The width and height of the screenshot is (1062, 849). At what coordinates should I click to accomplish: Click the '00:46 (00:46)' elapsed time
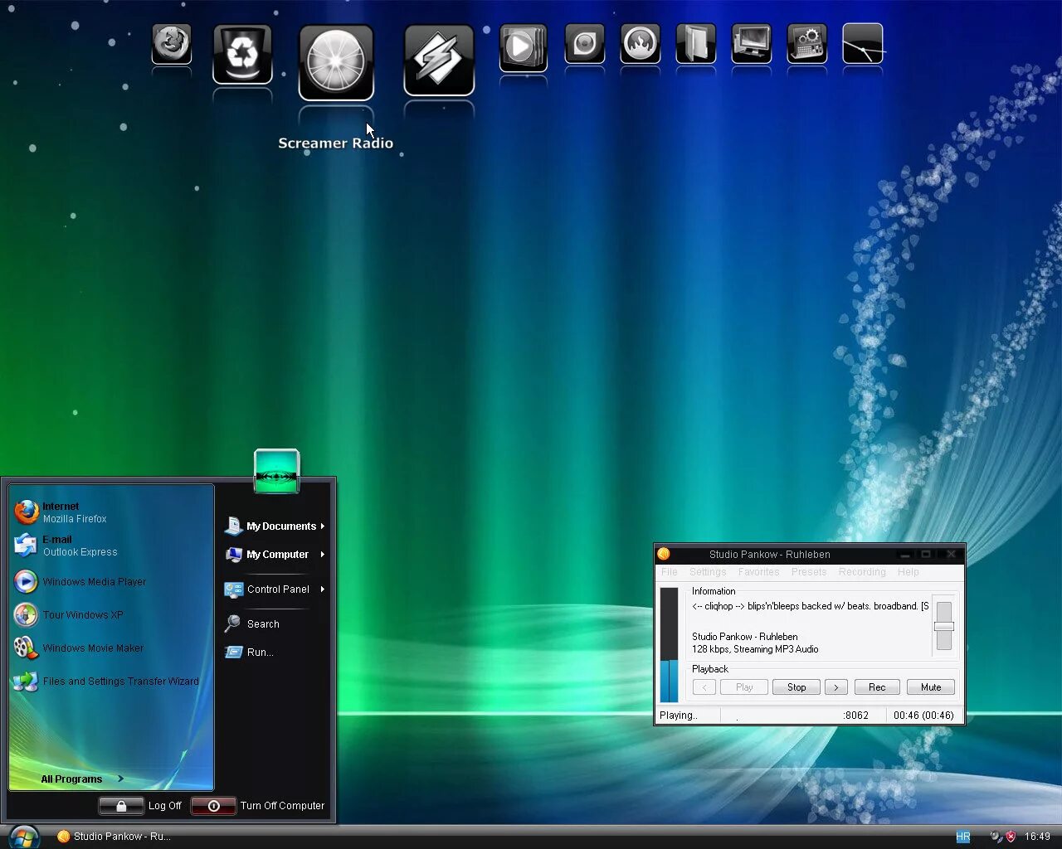(923, 716)
